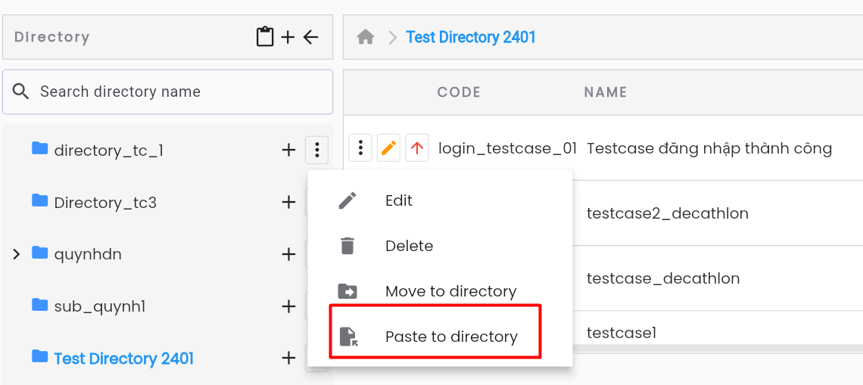Add subdirectory to Test Directory 2401 via plus
The image size is (863, 385).
pos(288,359)
